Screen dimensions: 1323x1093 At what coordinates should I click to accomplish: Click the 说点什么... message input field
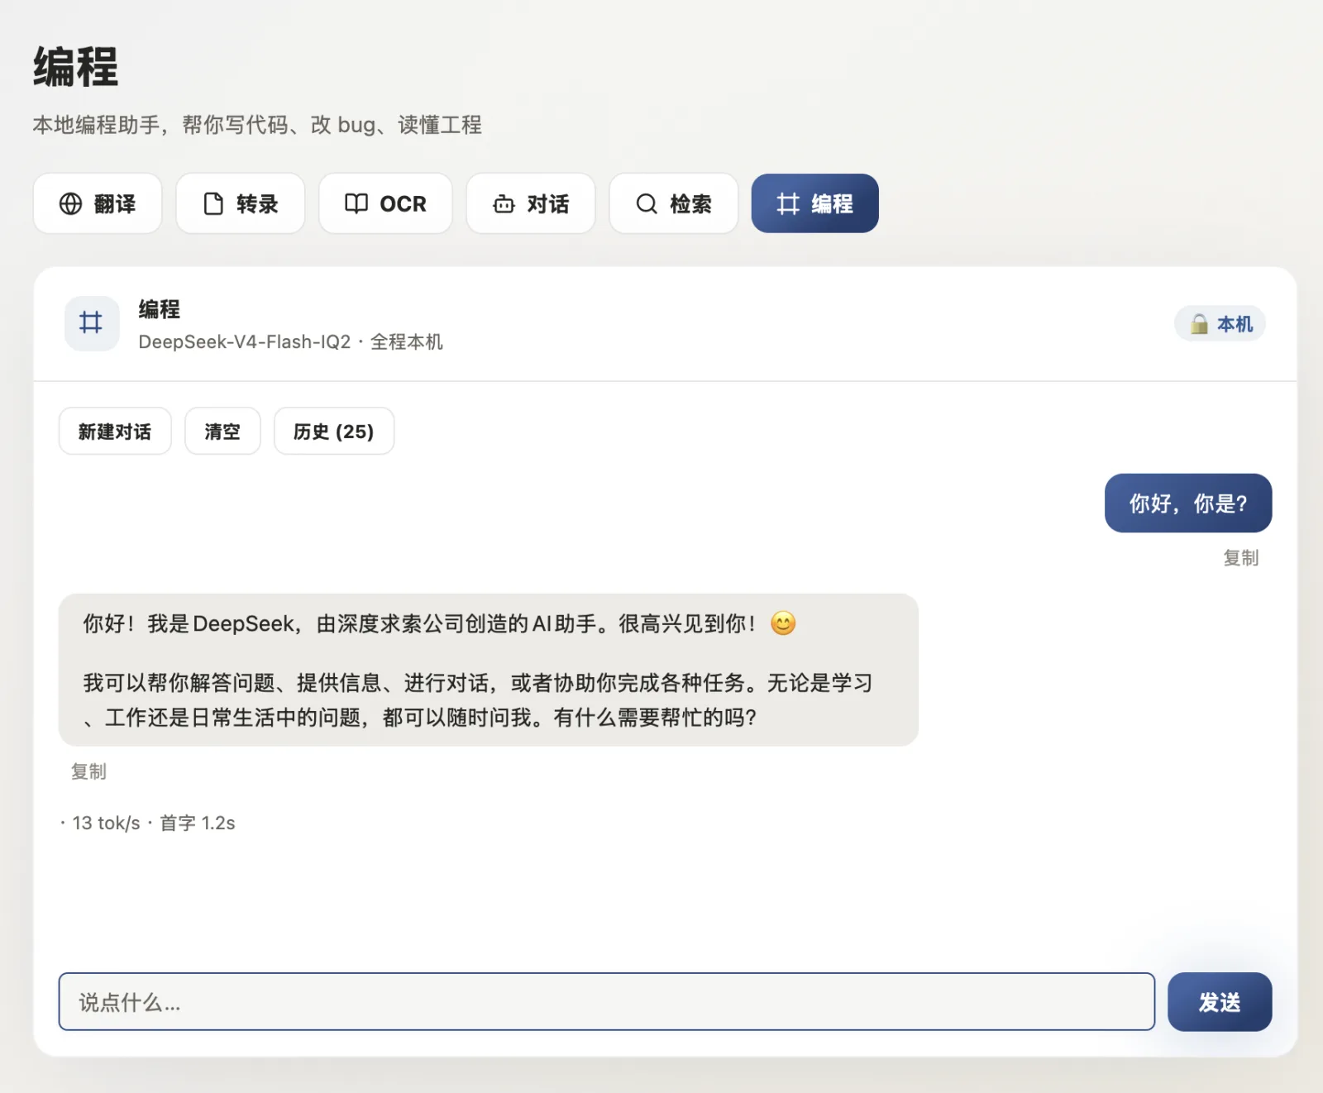607,1002
